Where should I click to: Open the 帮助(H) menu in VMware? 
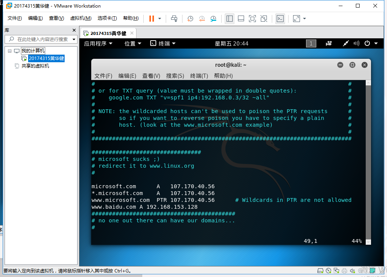point(131,18)
